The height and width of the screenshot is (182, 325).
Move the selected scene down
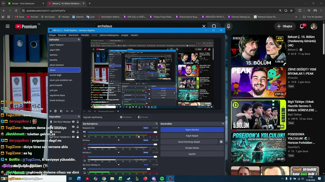[x=72, y=111]
